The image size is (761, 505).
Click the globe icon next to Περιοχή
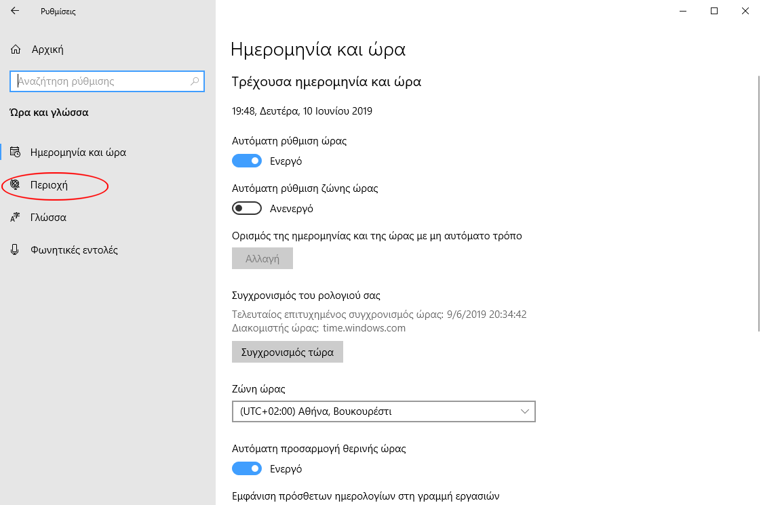[x=15, y=184]
